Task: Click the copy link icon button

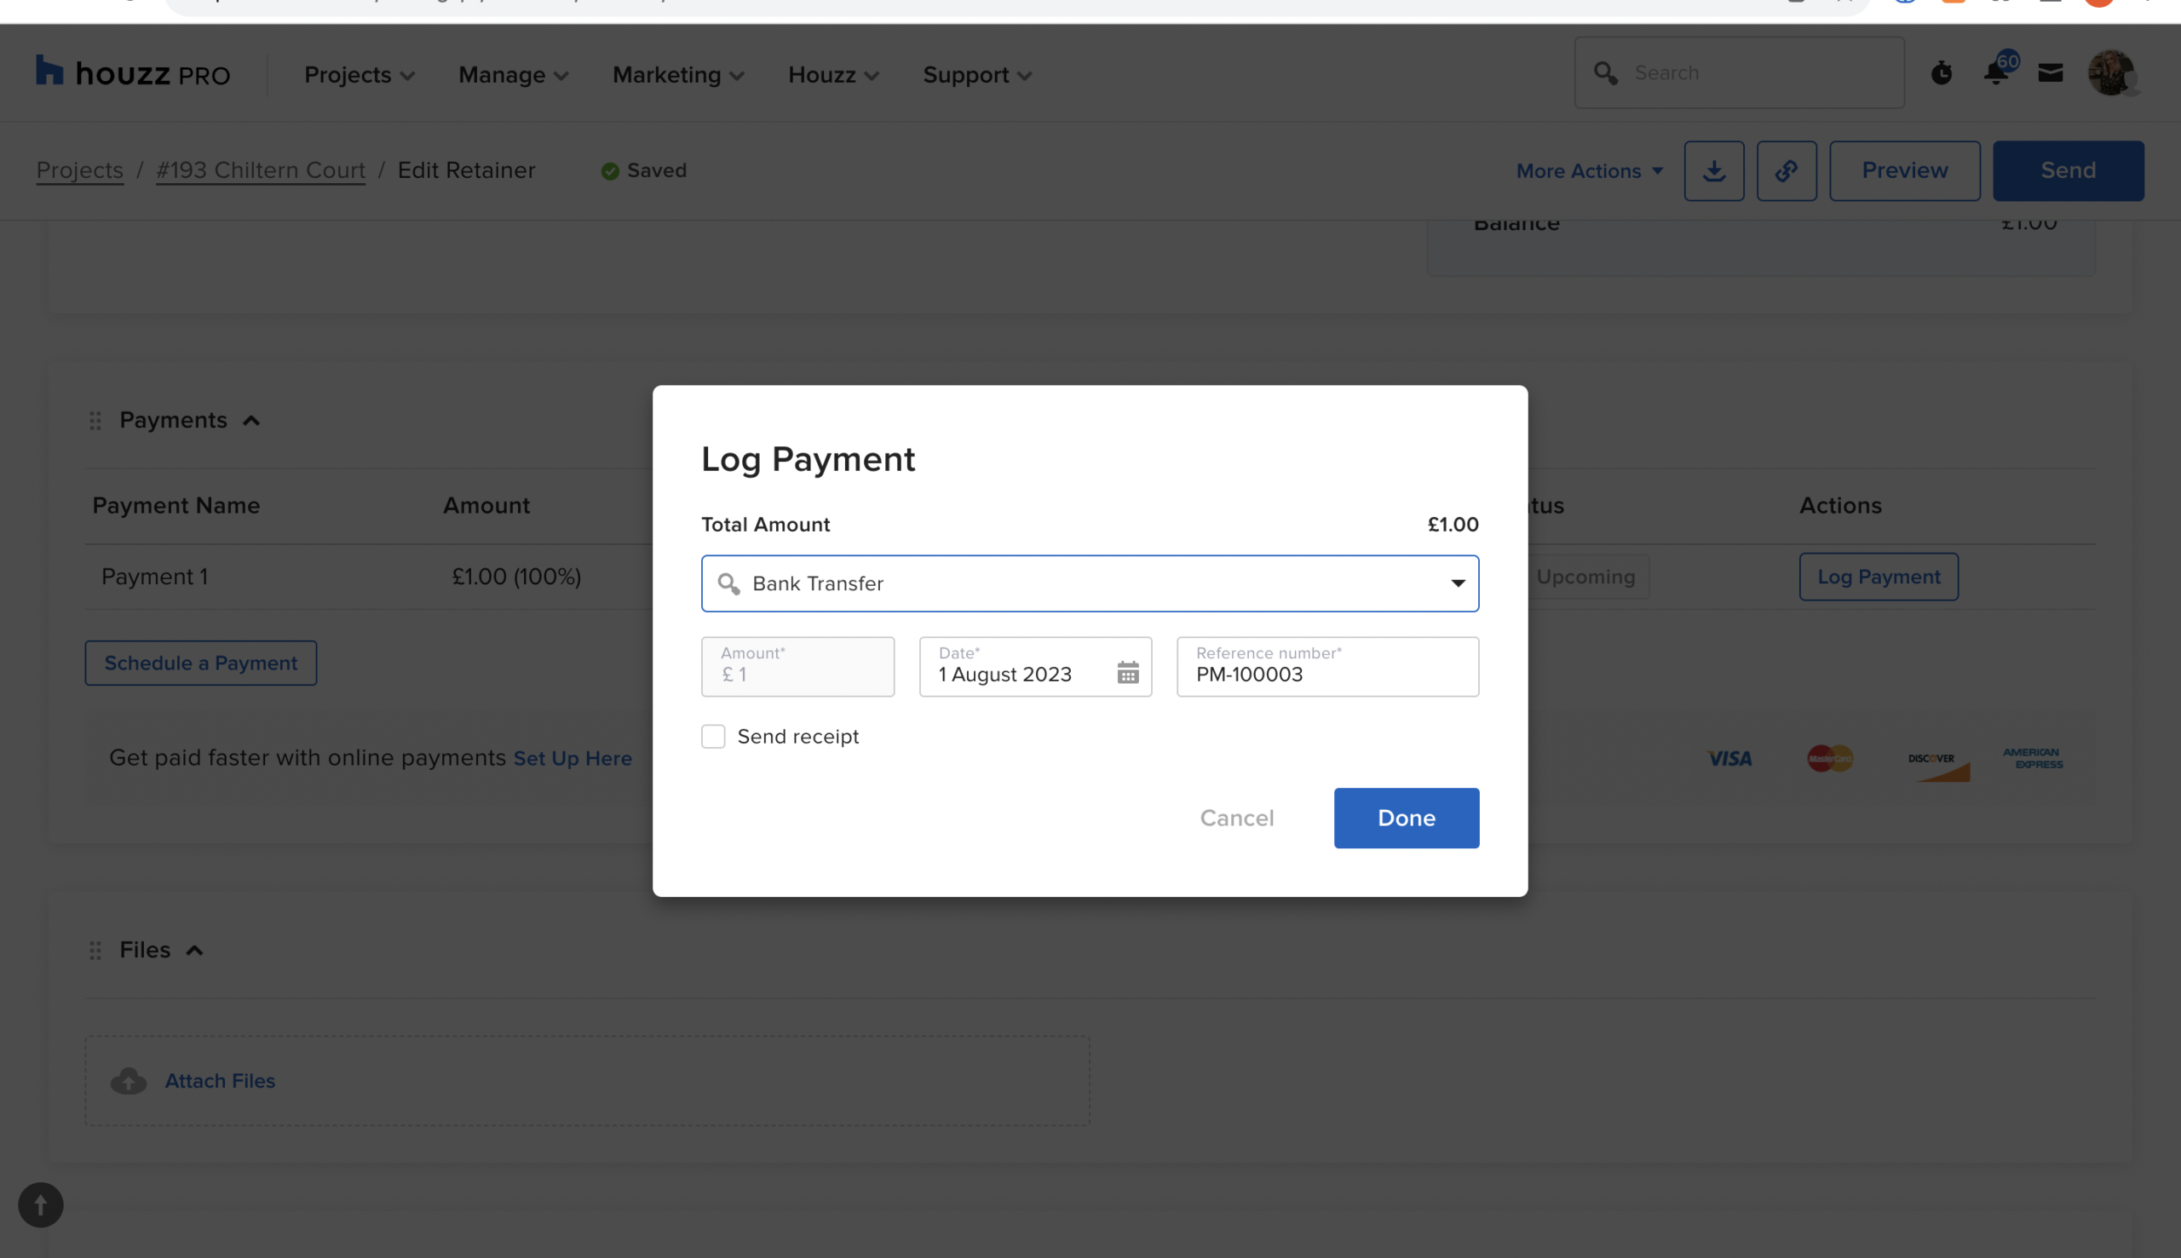Action: pos(1786,171)
